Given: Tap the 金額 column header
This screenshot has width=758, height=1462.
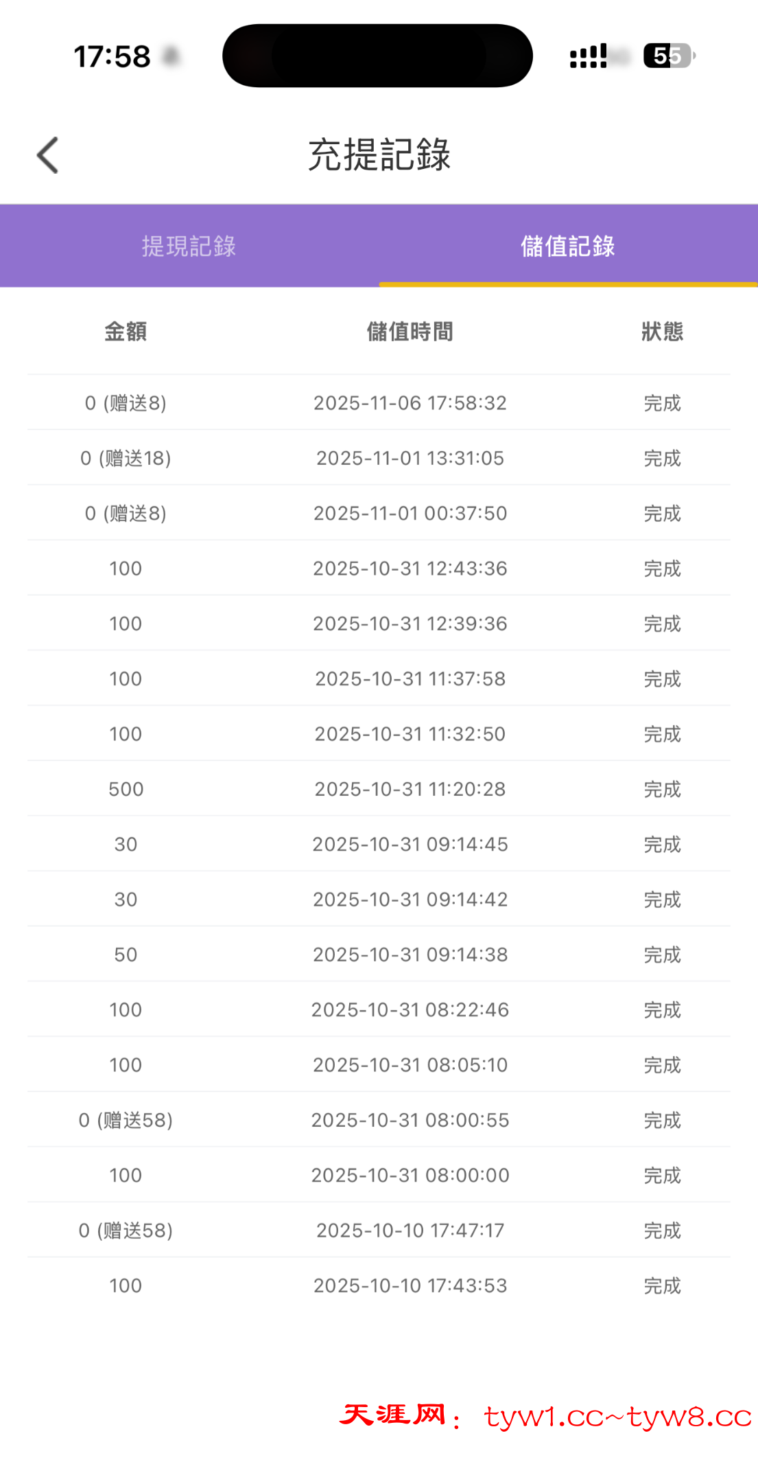Looking at the screenshot, I should click(126, 332).
